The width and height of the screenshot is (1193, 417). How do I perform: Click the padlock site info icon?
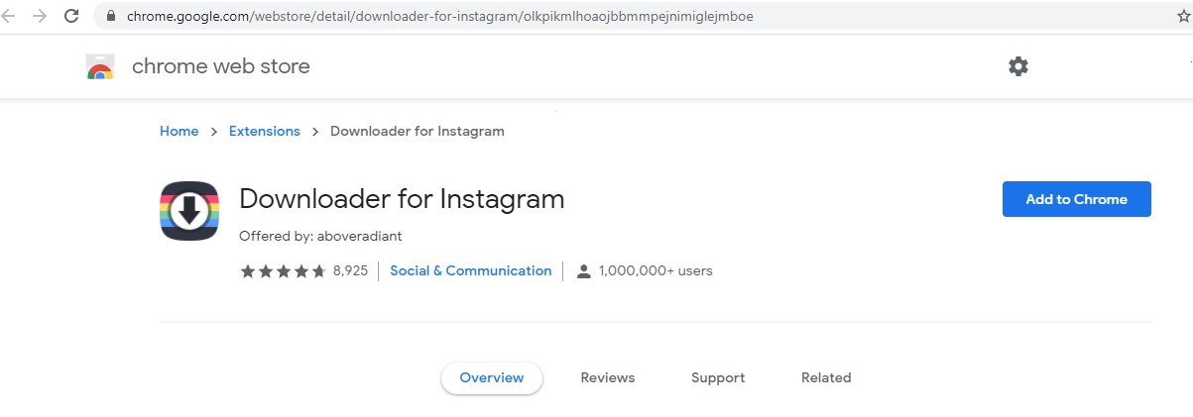[110, 17]
